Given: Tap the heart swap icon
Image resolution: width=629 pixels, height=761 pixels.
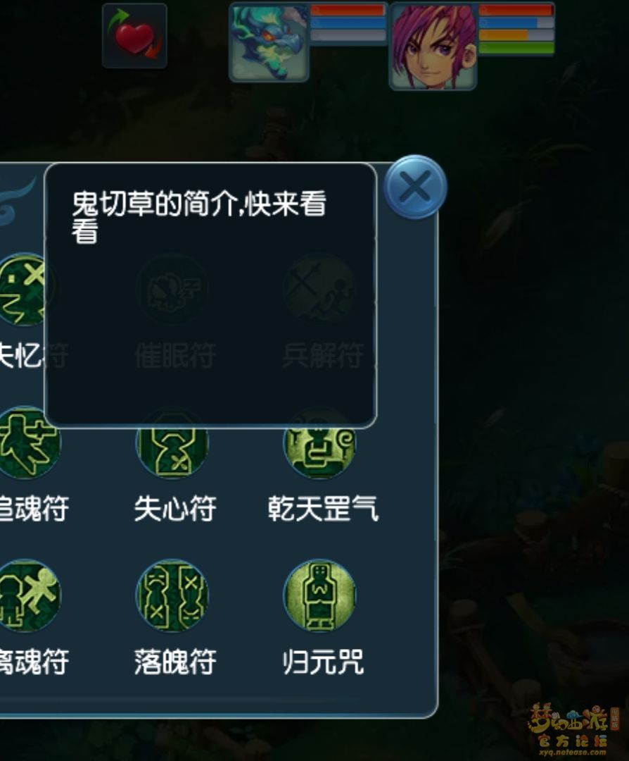Looking at the screenshot, I should (x=134, y=35).
